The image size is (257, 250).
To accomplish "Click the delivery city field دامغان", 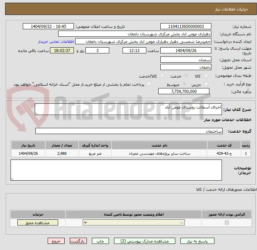I will click(186, 67).
